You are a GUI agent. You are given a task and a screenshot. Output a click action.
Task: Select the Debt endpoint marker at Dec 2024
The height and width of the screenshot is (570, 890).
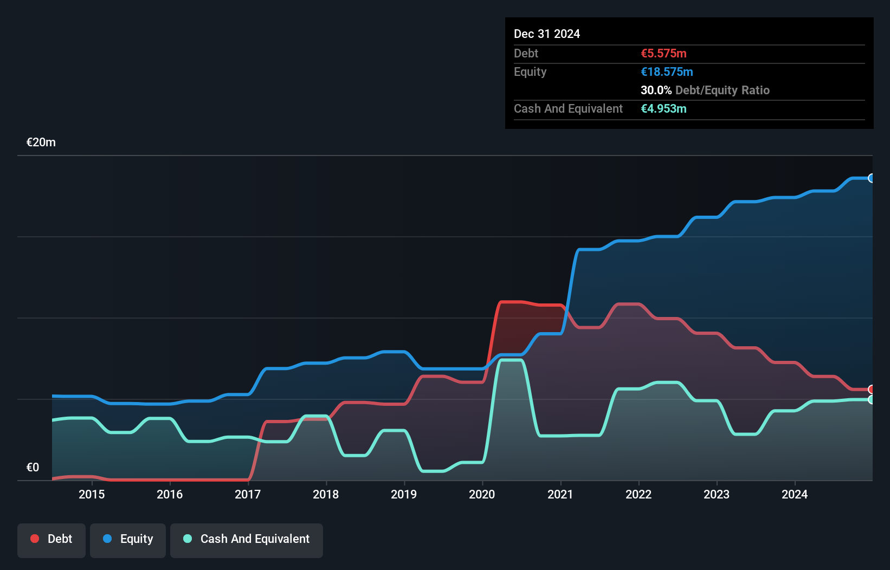point(871,390)
